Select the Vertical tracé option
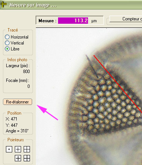This screenshot has width=142, height=165. [x=14, y=43]
